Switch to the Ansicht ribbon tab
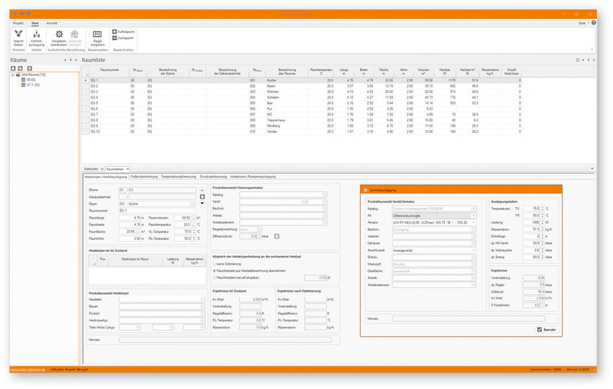 [52, 23]
